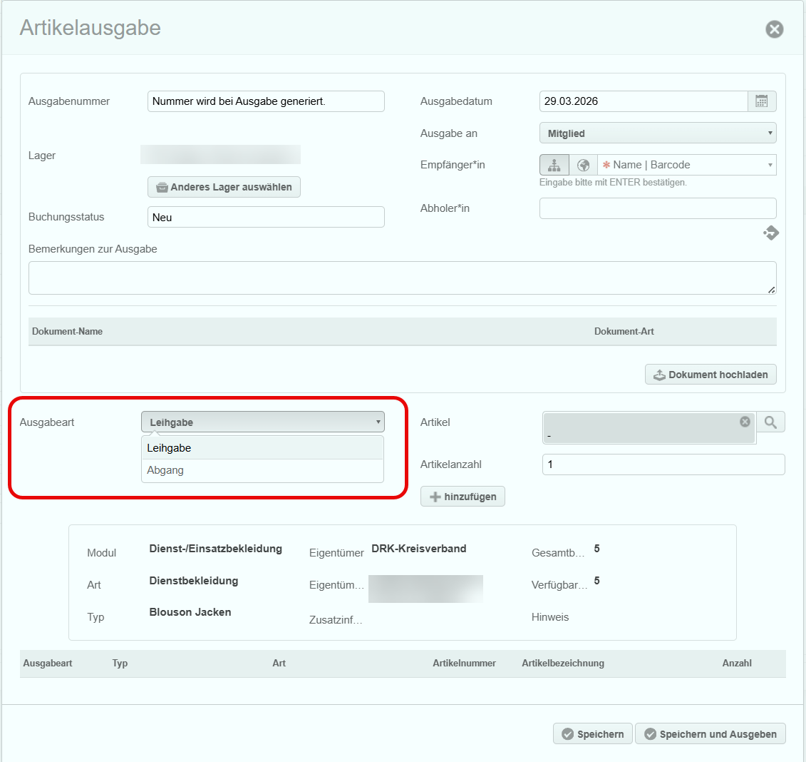Viewport: 806px width, 762px height.
Task: Click the arrow sign icon below Abholer*in
Action: pyautogui.click(x=770, y=233)
